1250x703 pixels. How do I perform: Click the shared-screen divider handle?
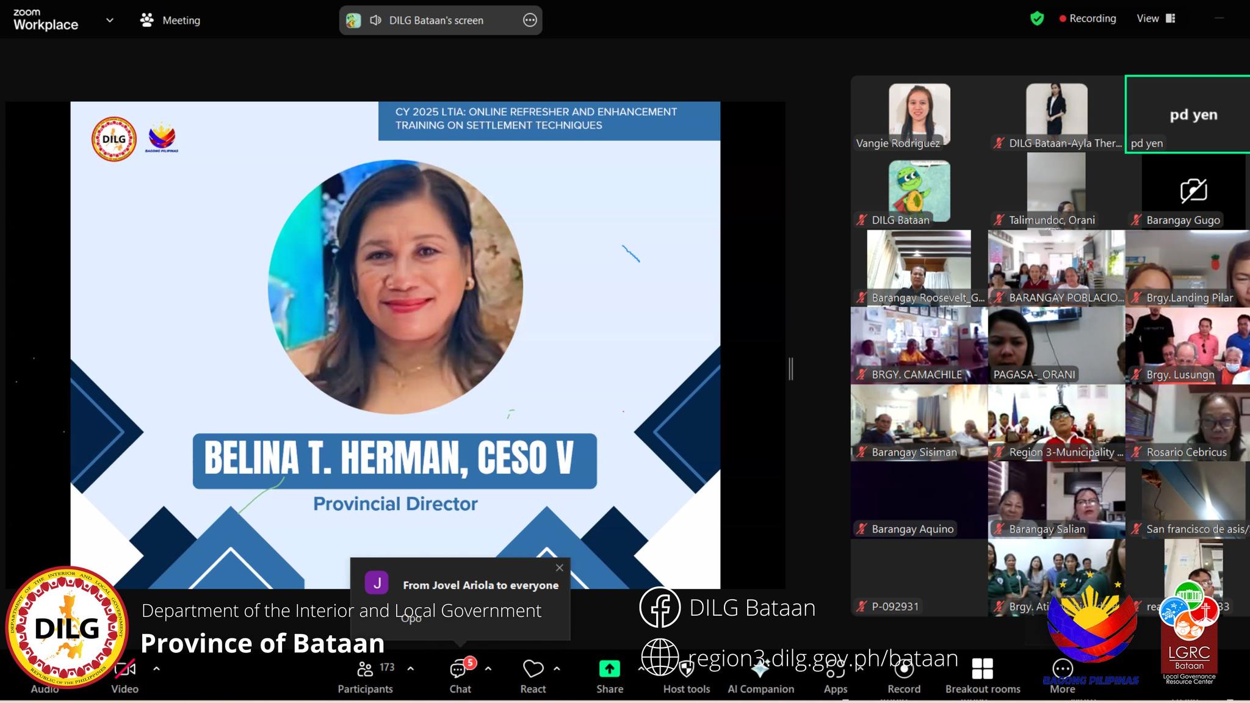tap(791, 369)
